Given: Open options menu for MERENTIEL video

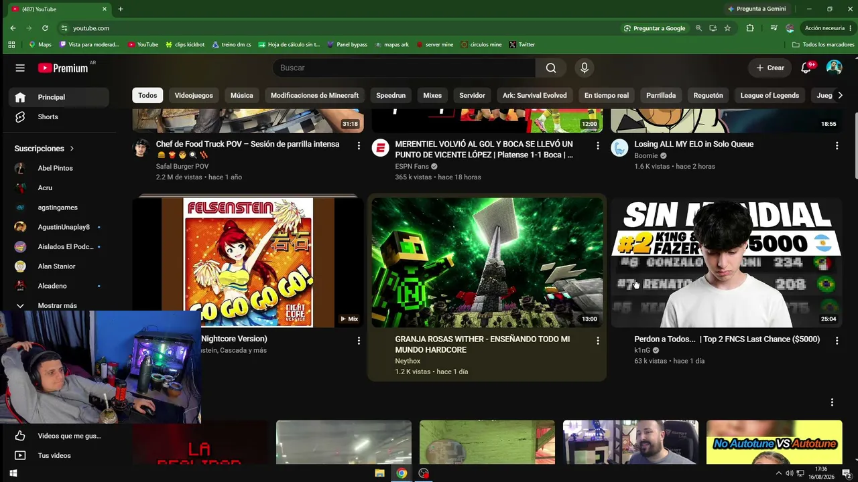Looking at the screenshot, I should point(598,145).
